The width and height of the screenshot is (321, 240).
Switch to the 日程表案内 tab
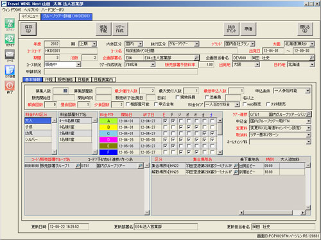click(x=103, y=79)
